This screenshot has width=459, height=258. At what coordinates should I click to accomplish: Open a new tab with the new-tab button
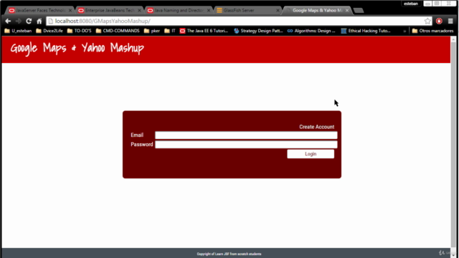point(359,11)
